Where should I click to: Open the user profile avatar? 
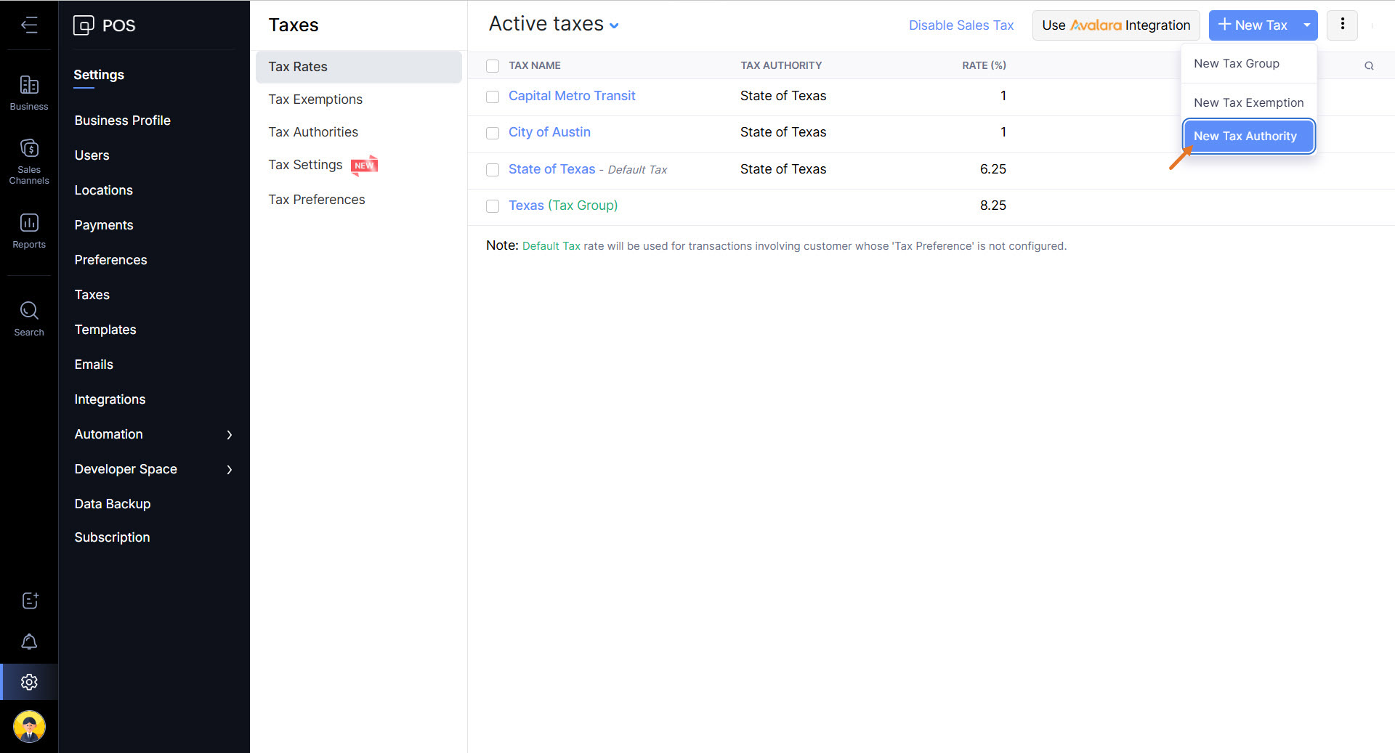pyautogui.click(x=29, y=726)
